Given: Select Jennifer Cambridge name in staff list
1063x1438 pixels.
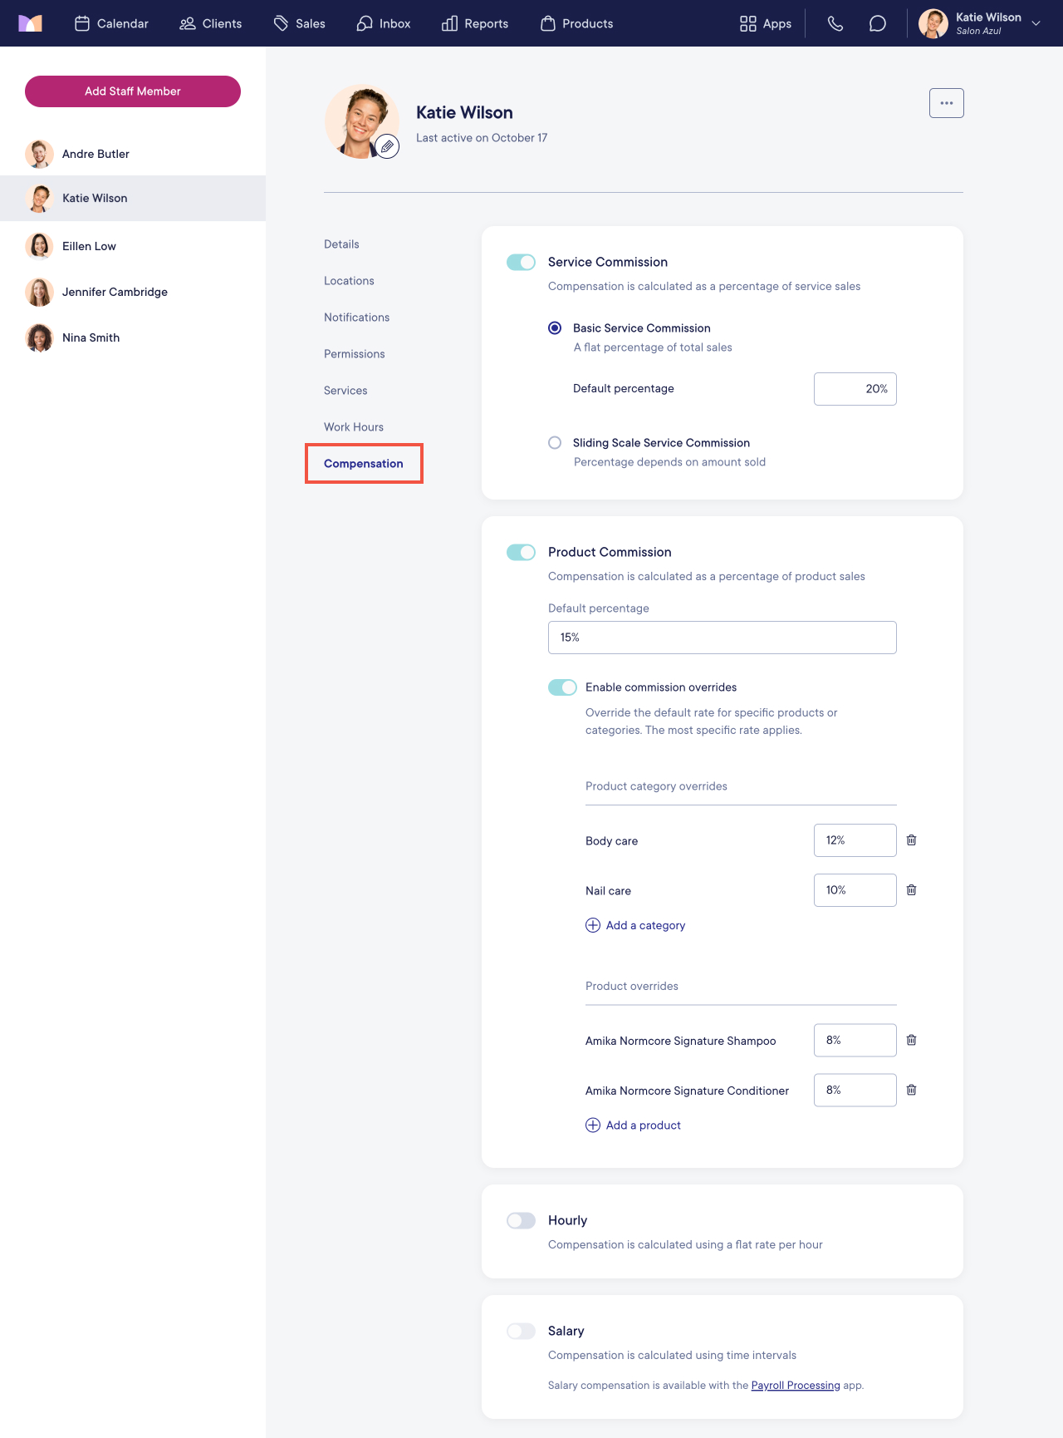Looking at the screenshot, I should click(115, 292).
